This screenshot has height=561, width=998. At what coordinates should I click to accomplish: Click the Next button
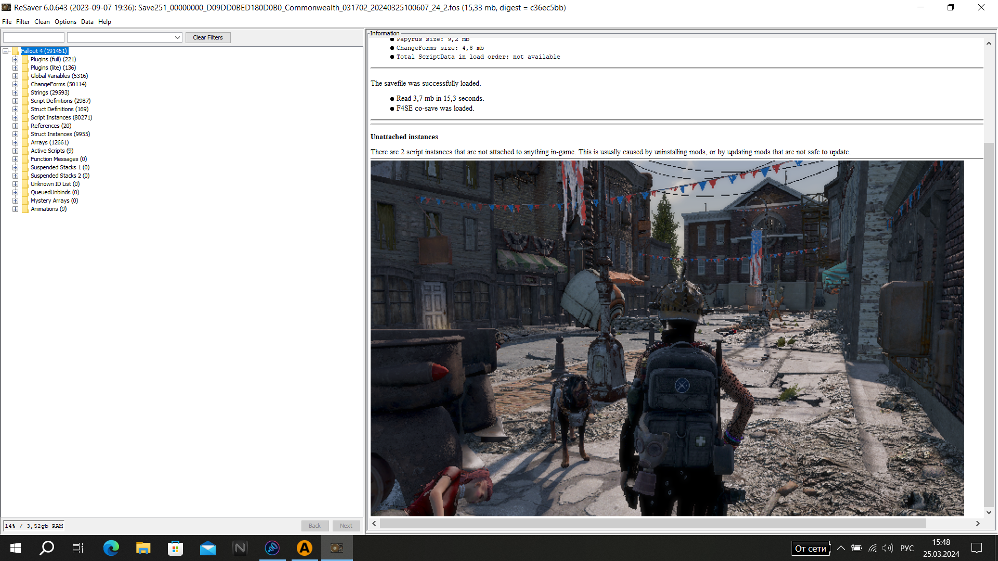point(346,526)
